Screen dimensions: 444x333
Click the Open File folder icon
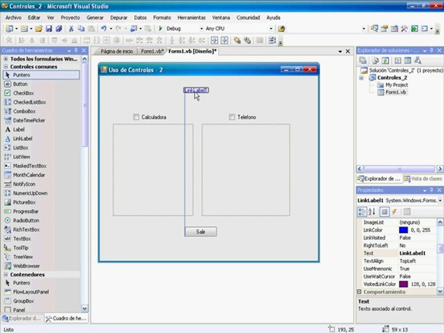(x=39, y=29)
